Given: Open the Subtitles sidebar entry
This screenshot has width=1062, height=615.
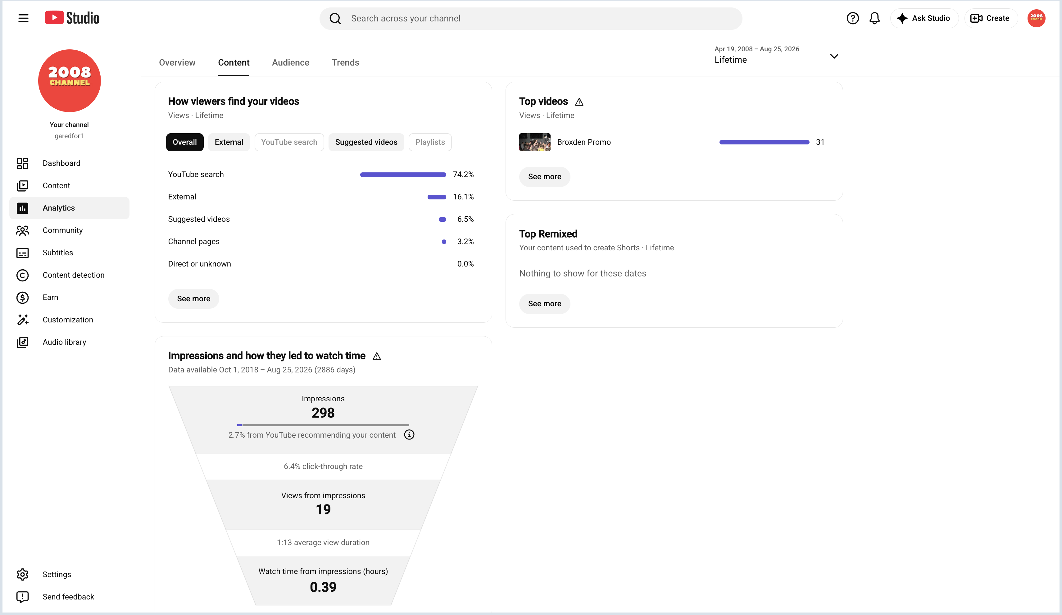Looking at the screenshot, I should (69, 253).
